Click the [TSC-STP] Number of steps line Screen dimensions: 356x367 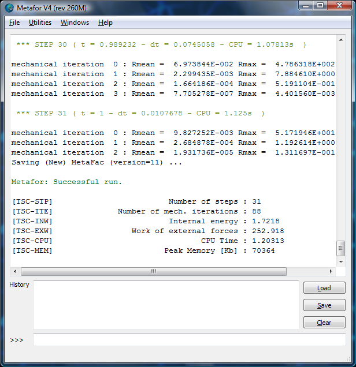pyautogui.click(x=136, y=201)
